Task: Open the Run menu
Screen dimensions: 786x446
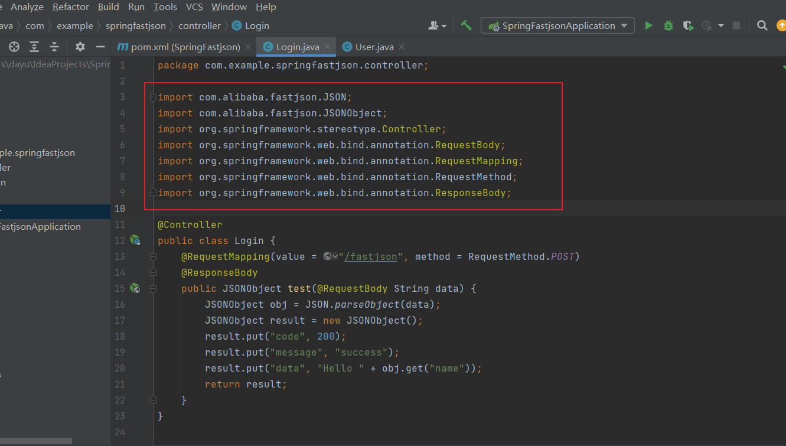Action: tap(136, 7)
